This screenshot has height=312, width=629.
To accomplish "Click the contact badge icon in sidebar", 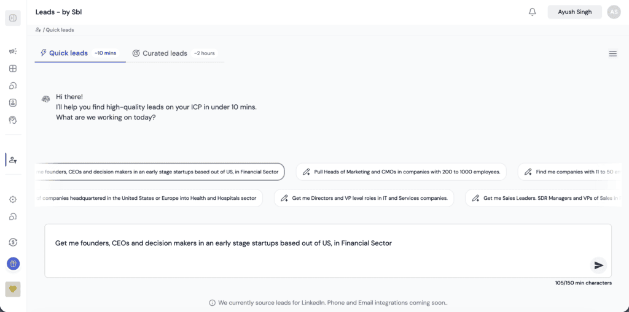I will (13, 102).
